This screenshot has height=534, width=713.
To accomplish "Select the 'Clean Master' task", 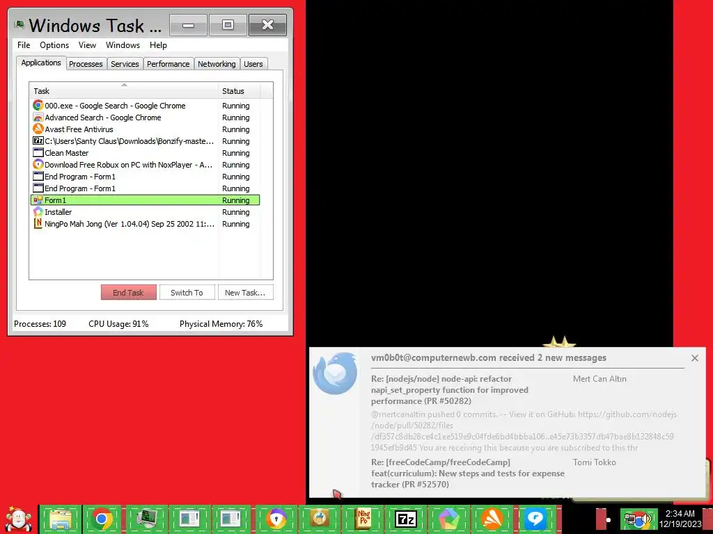I will (x=145, y=152).
